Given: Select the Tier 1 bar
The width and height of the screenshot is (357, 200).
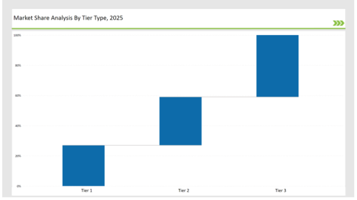Looking at the screenshot, I should point(83,165).
